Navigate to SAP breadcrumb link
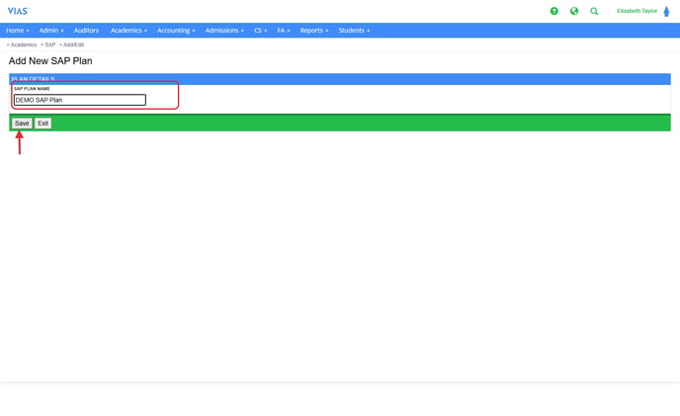The height and width of the screenshot is (416, 680). 49,44
